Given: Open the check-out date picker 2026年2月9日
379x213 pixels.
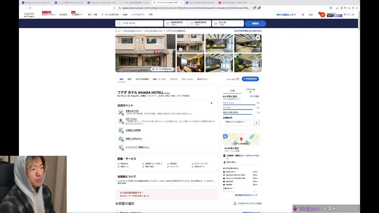Looking at the screenshot, I should coord(200,23).
